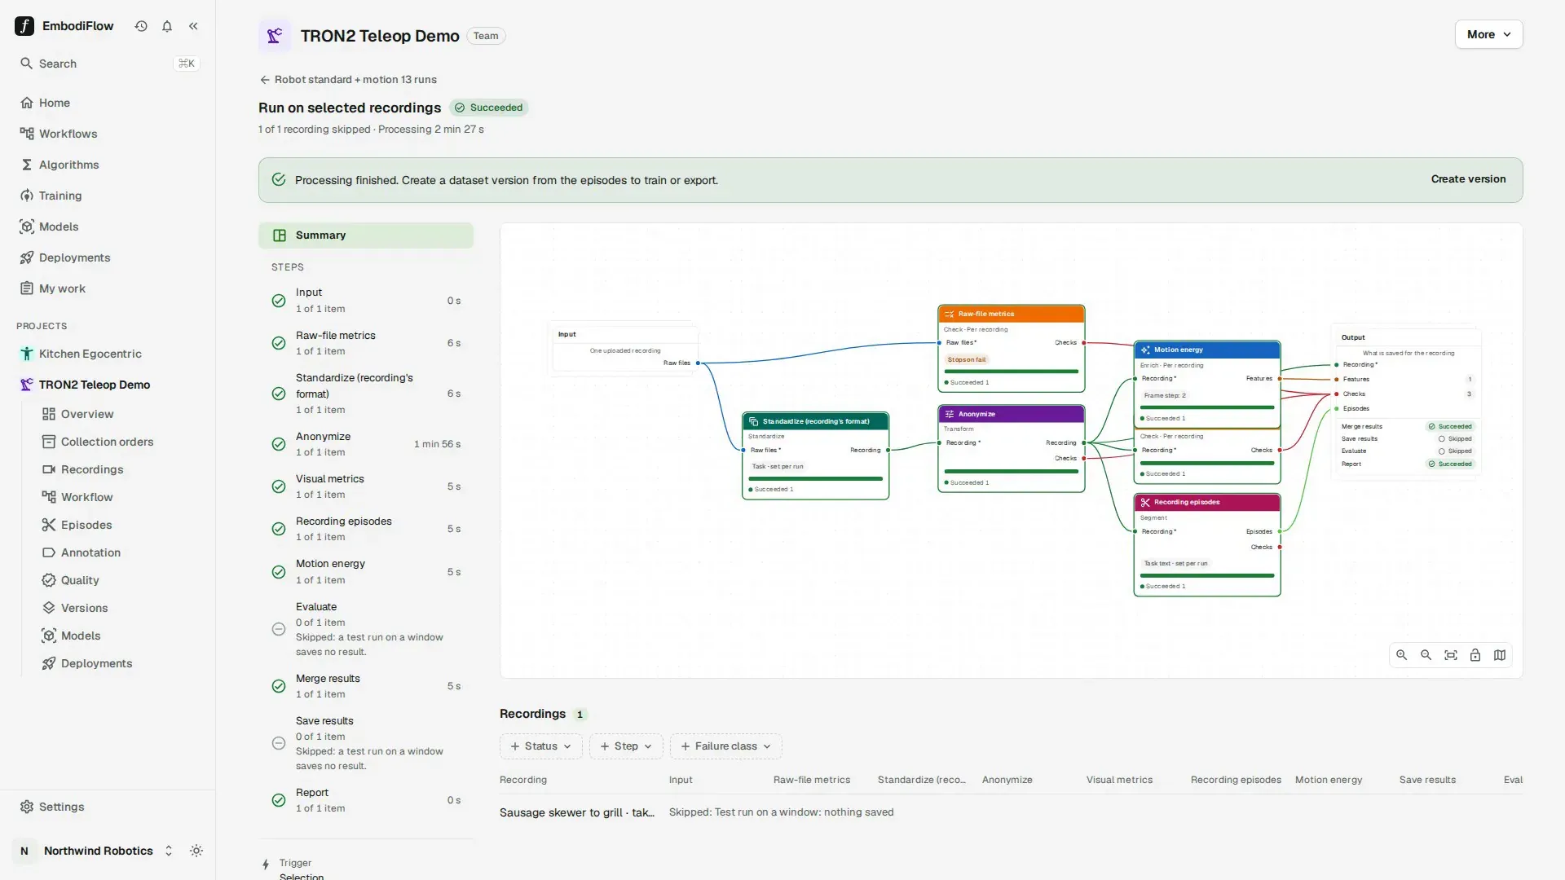Open Training in sidebar

108,196
